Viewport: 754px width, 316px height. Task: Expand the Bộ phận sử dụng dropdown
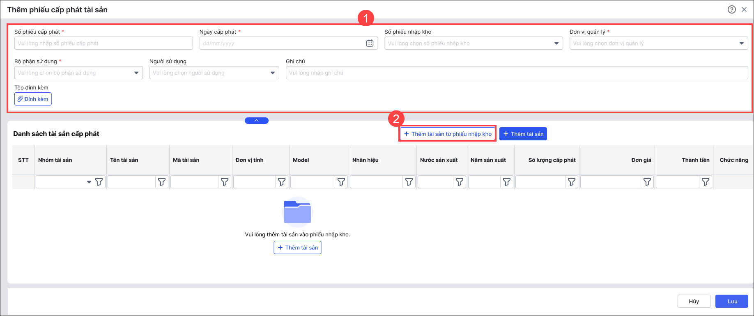(x=136, y=73)
